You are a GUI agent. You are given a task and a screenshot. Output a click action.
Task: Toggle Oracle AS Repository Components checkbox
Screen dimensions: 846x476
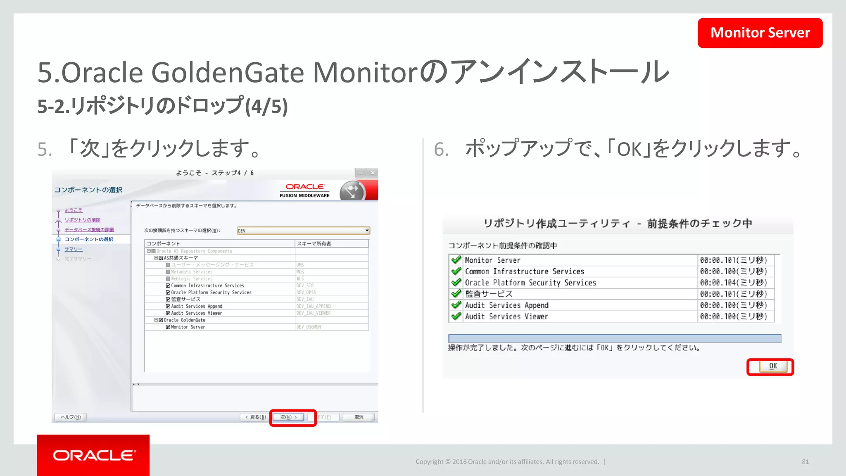tap(154, 251)
